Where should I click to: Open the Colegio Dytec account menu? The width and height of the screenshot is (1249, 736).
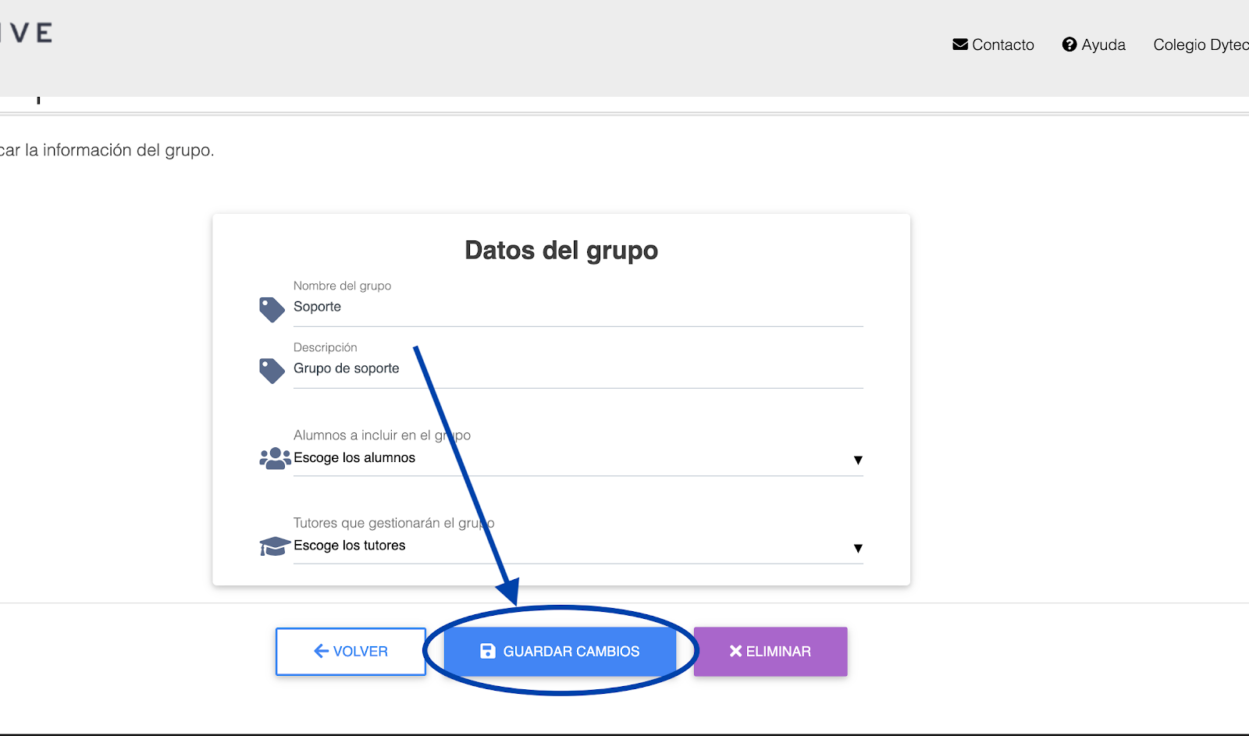pos(1200,44)
